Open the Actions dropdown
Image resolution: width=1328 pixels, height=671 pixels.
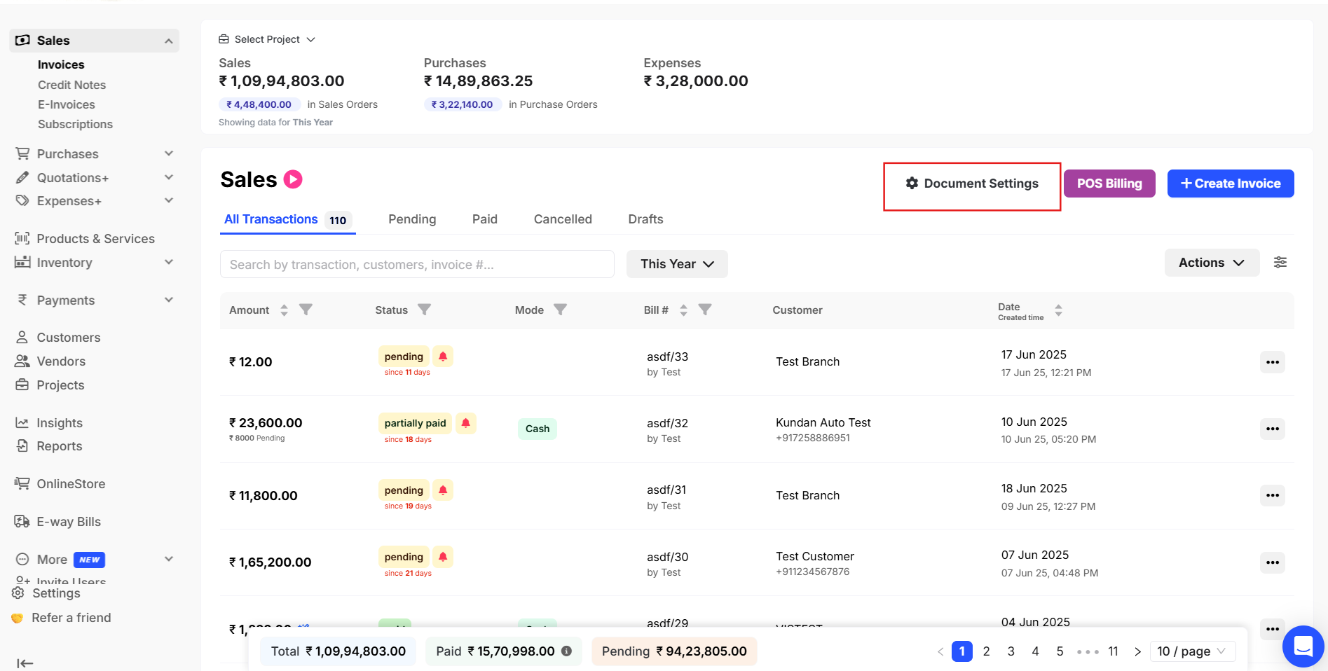[x=1212, y=263]
